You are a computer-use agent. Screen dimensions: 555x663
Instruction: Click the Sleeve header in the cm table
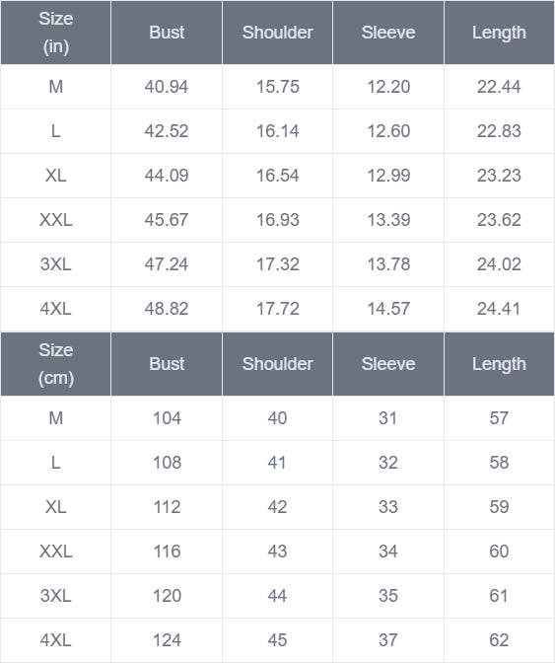pyautogui.click(x=388, y=364)
